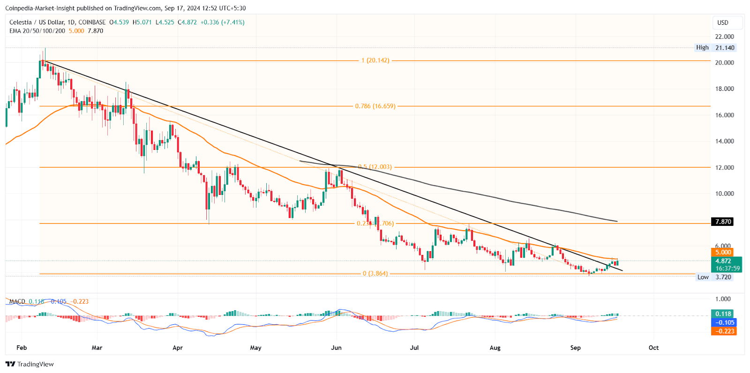Click the 18.000 price axis label
750x373 pixels.
pos(724,89)
